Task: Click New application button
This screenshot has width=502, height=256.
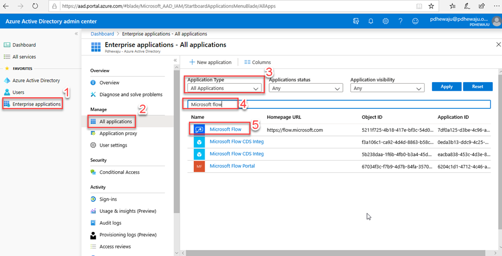Action: point(210,62)
